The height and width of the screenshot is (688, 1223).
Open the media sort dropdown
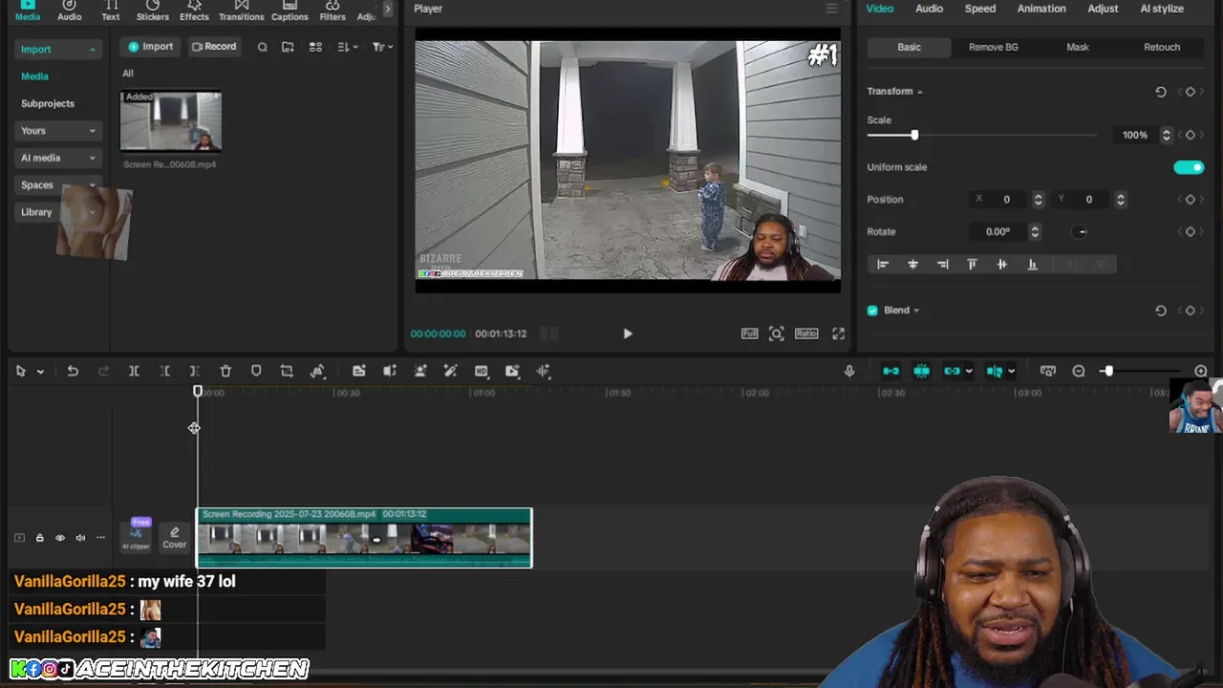click(348, 47)
